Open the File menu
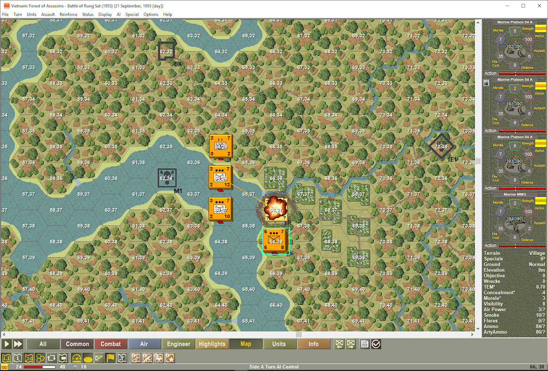The image size is (548, 371). tap(6, 14)
